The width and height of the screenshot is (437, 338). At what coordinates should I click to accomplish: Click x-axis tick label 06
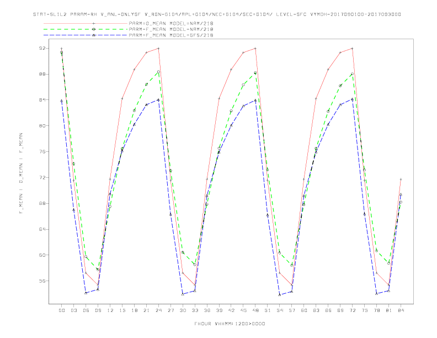(x=86, y=310)
